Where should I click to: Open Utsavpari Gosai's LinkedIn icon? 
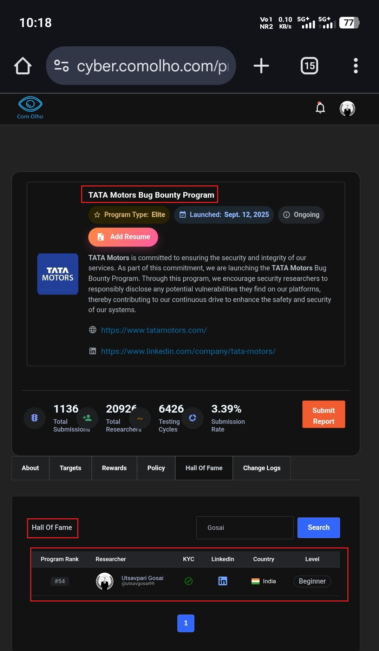223,581
